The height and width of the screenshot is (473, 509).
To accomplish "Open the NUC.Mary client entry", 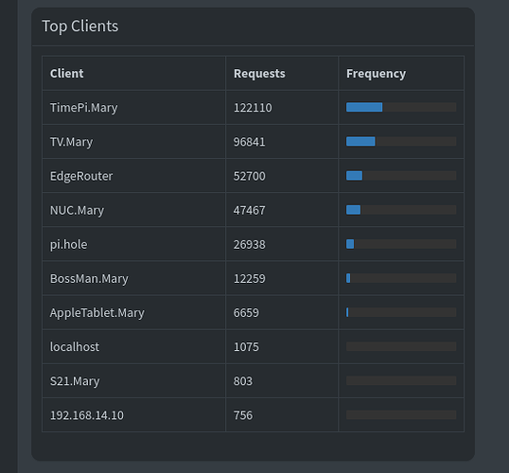I will (x=77, y=210).
